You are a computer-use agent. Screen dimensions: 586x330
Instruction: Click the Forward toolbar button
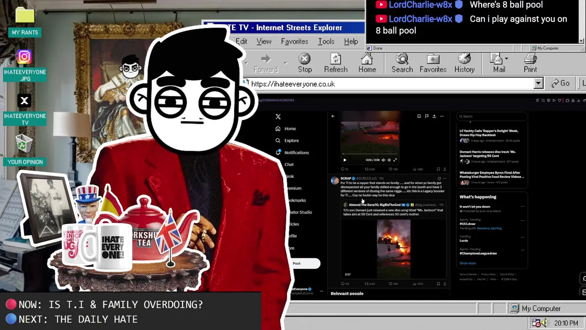coord(266,63)
